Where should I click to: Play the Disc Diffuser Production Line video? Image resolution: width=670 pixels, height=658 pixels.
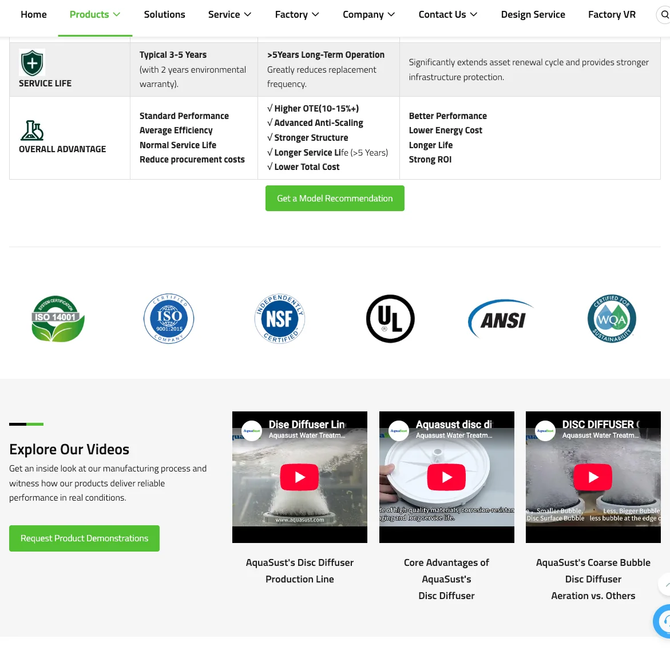pyautogui.click(x=300, y=477)
